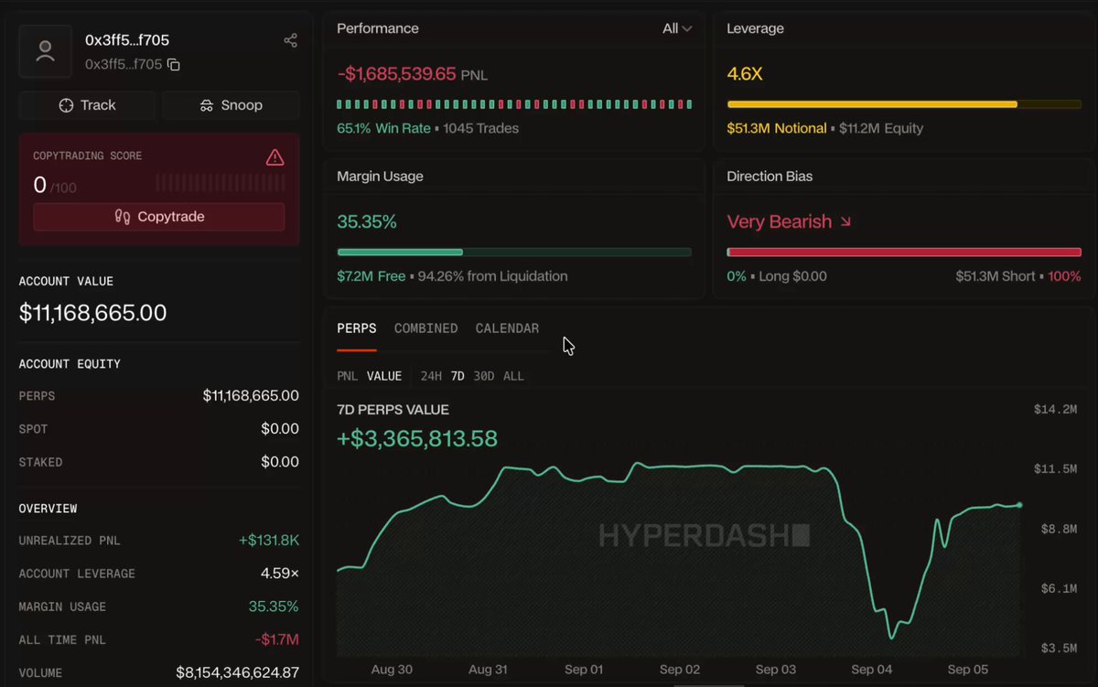
Task: Click the red warning triangle in Copytrading Score
Action: click(x=274, y=157)
